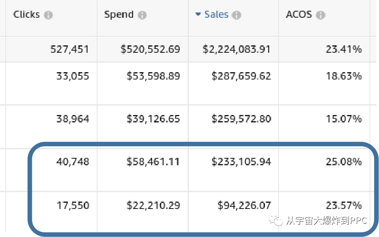This screenshot has width=379, height=237.
Task: Sort table by Sales column header
Action: click(x=216, y=14)
